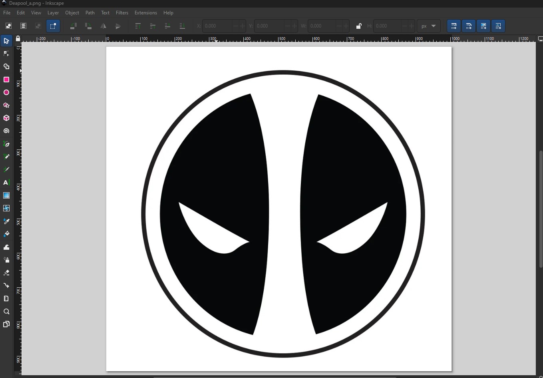Image resolution: width=543 pixels, height=378 pixels.
Task: Select the Zoom magnifier tool
Action: coord(6,311)
